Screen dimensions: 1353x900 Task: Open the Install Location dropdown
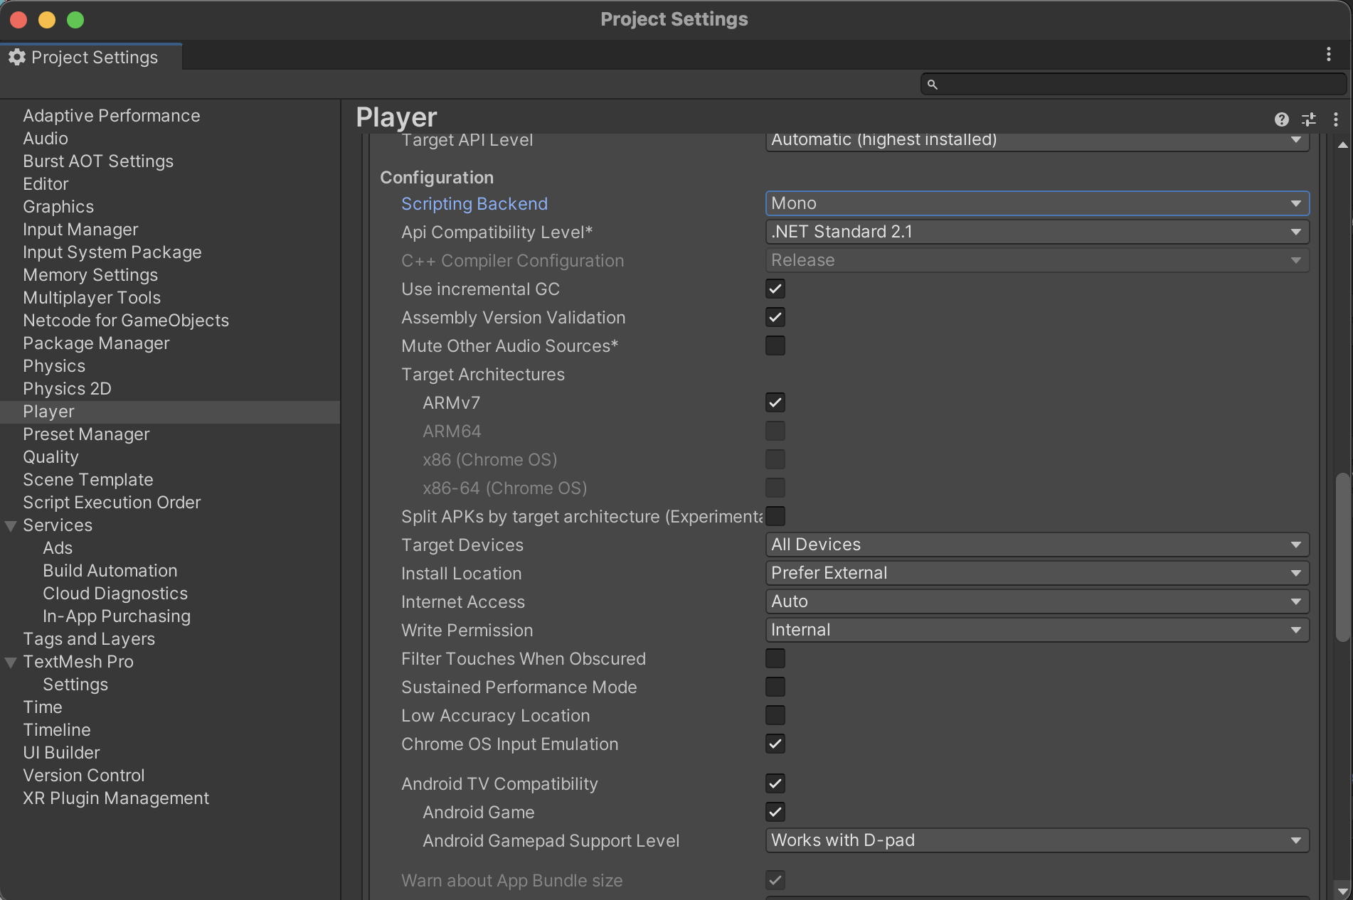[1037, 573]
